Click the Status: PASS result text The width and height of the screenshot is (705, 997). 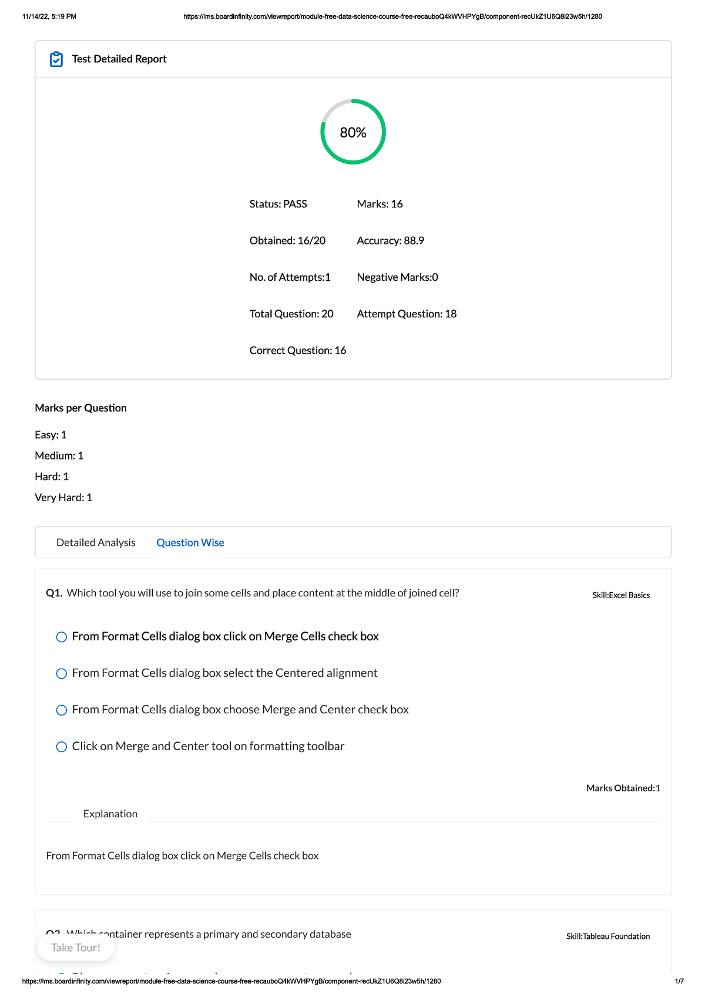[278, 204]
